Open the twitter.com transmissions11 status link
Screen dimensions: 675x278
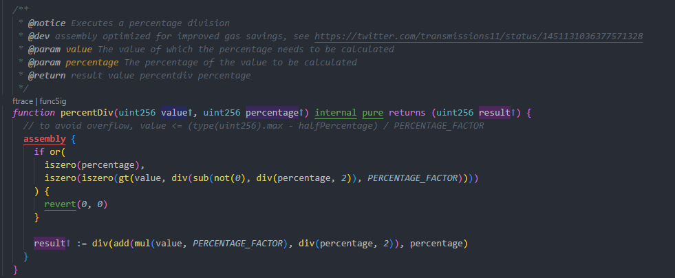click(x=479, y=36)
